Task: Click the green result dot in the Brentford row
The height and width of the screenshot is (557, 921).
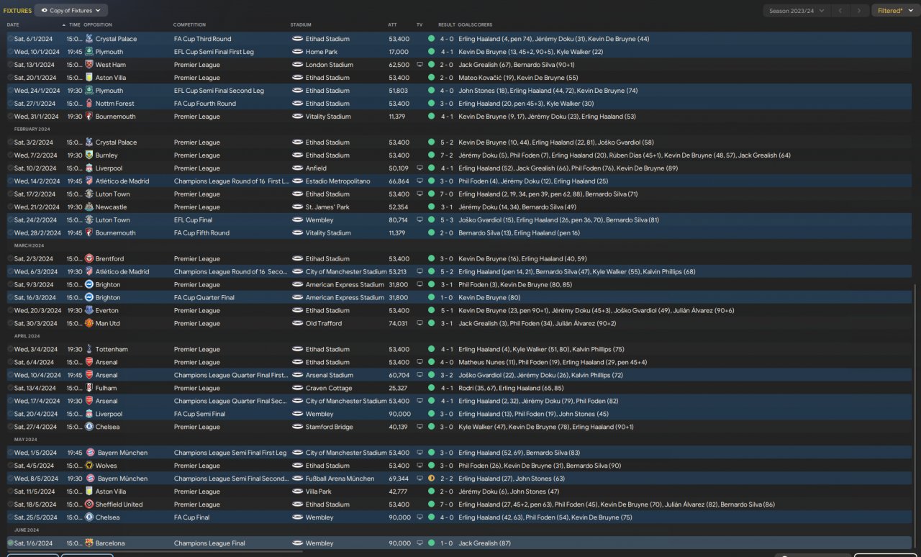Action: pos(431,259)
